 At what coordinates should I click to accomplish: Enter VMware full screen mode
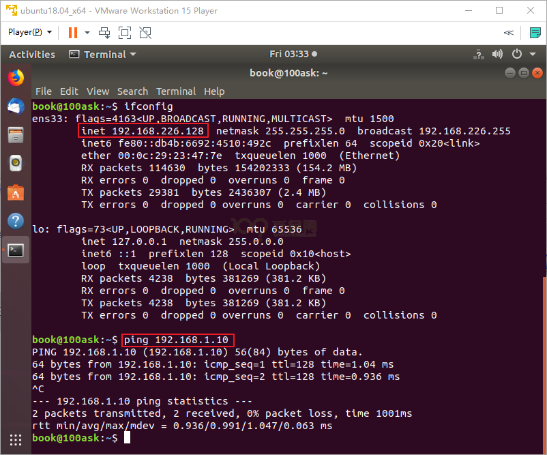point(125,33)
